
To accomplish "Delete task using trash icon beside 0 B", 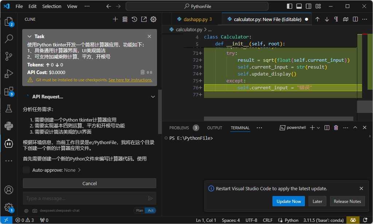I will [142, 72].
